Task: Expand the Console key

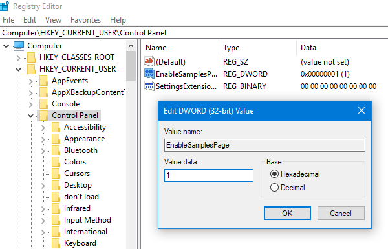Action: point(30,105)
